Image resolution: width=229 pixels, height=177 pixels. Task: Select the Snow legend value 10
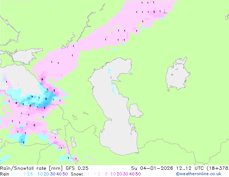pyautogui.click(x=113, y=174)
